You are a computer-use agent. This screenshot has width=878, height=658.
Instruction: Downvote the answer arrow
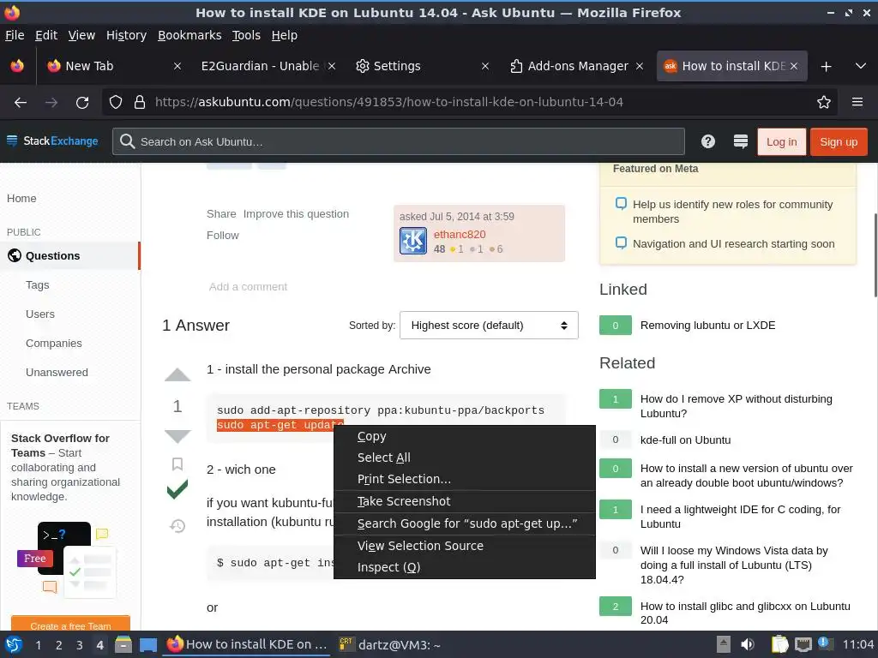[x=177, y=436]
